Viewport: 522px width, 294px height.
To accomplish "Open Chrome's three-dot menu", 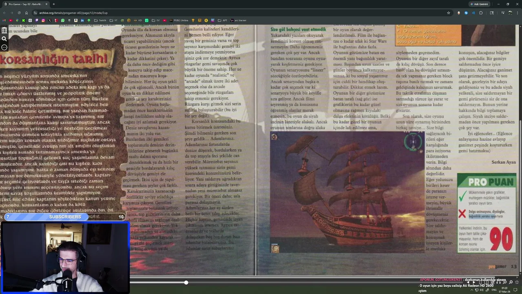I will pyautogui.click(x=518, y=13).
